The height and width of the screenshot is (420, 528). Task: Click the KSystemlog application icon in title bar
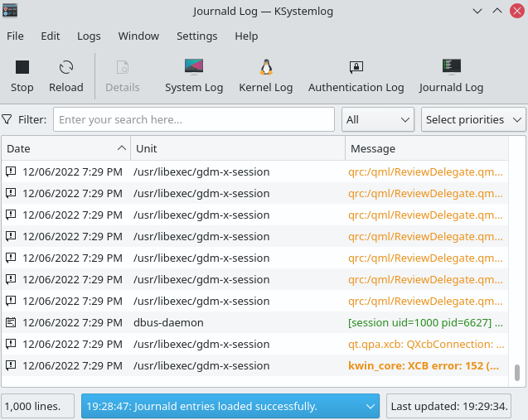pyautogui.click(x=10, y=11)
